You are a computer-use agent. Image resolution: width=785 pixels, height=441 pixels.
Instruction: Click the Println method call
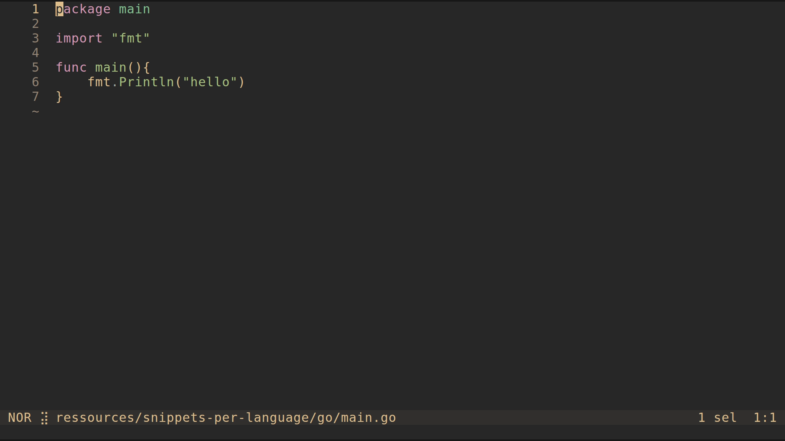[x=146, y=82]
